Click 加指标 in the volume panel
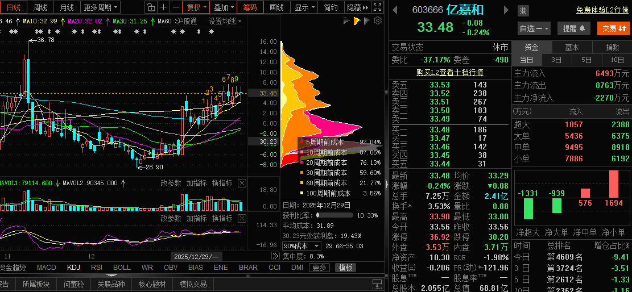Screen dimensions: 632x292 pos(197,183)
